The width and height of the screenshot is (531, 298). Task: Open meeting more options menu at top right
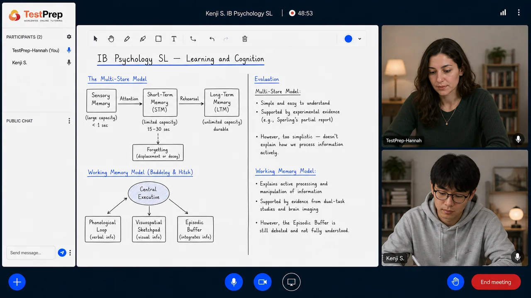[519, 13]
